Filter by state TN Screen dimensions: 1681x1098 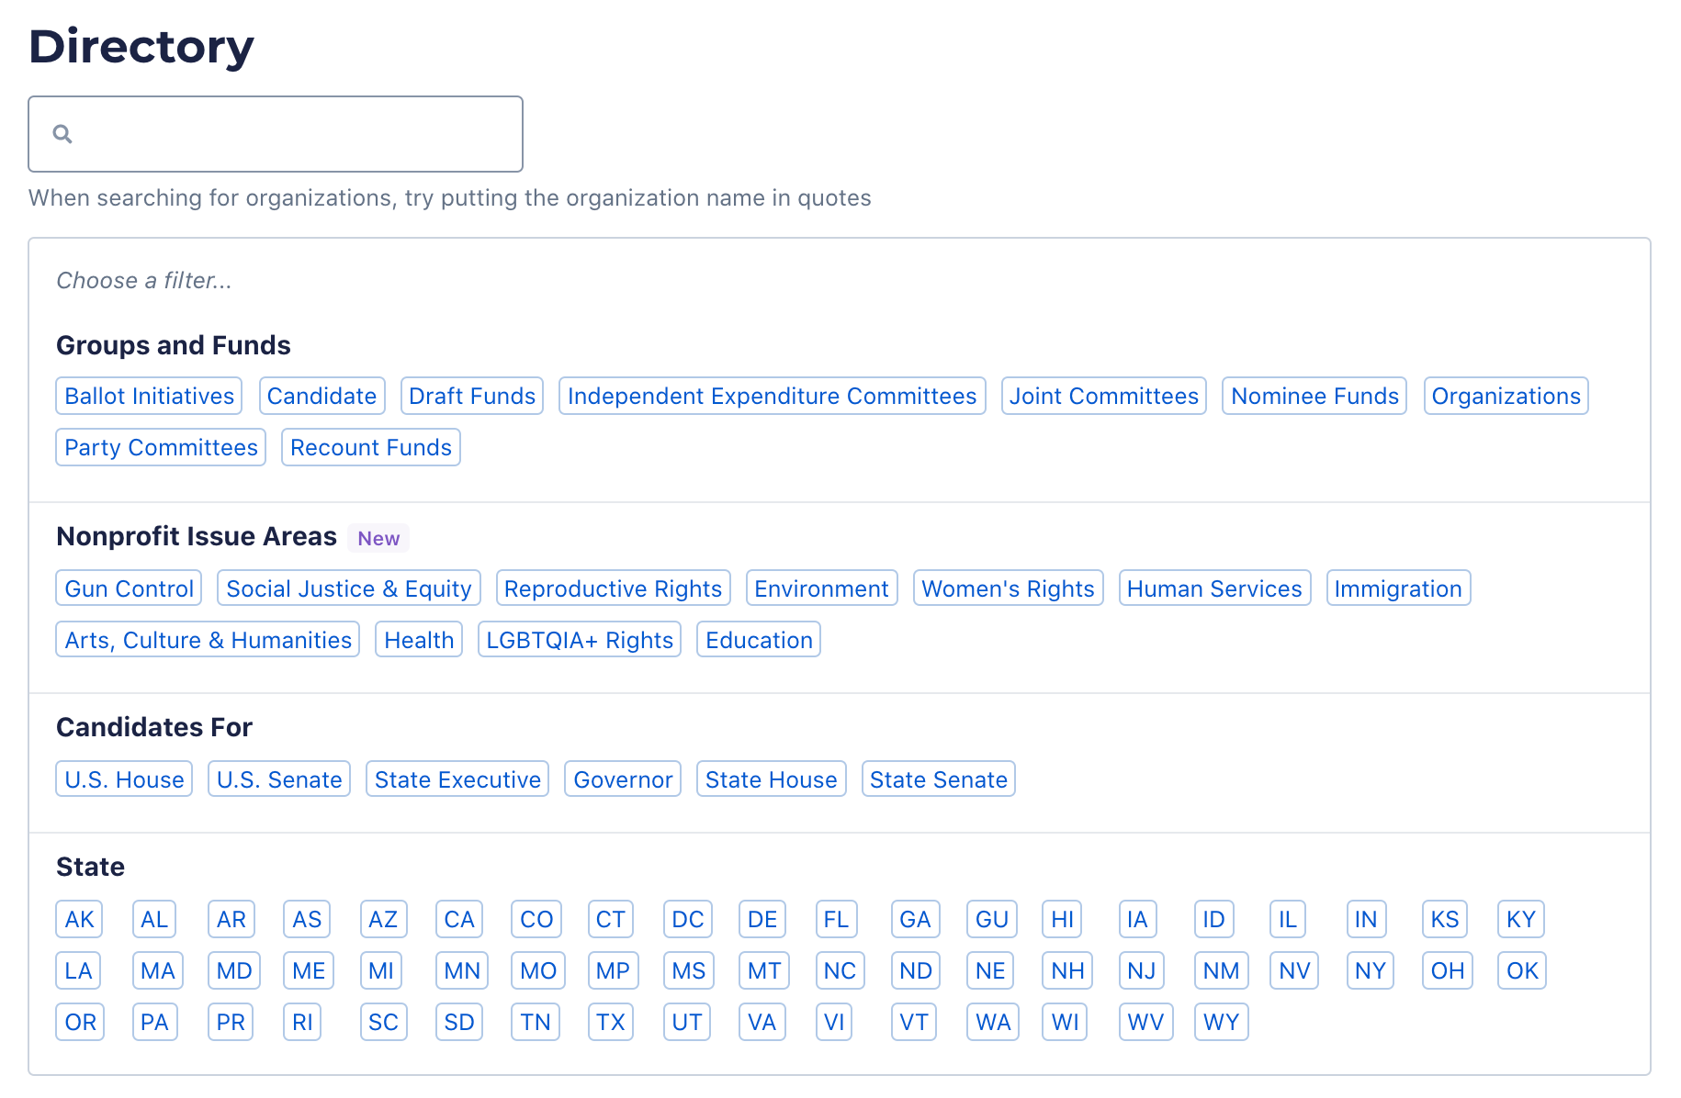point(536,1022)
